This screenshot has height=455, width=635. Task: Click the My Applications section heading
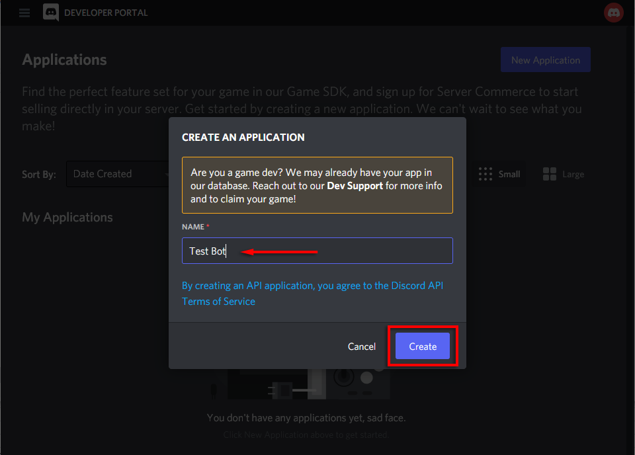tap(67, 218)
